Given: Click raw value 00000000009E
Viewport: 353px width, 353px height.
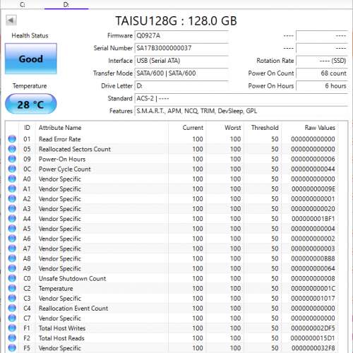Looking at the screenshot, I should 313,189.
